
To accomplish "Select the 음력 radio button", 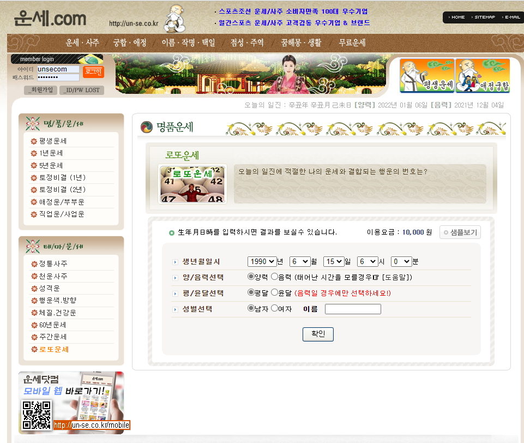I will (x=274, y=277).
